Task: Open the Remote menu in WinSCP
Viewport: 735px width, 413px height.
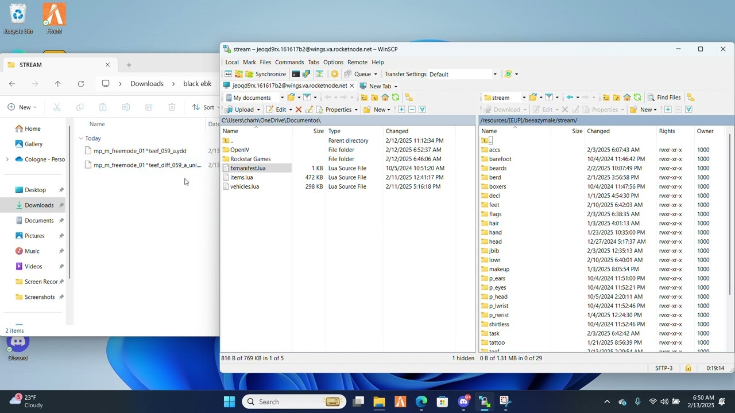Action: click(357, 62)
